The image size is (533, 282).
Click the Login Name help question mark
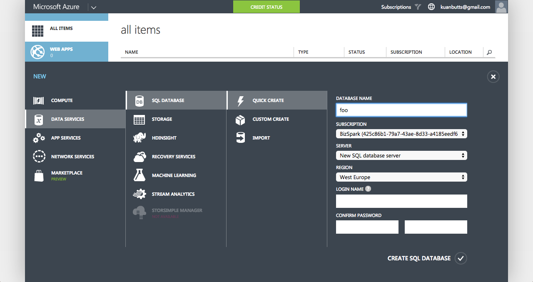click(368, 189)
